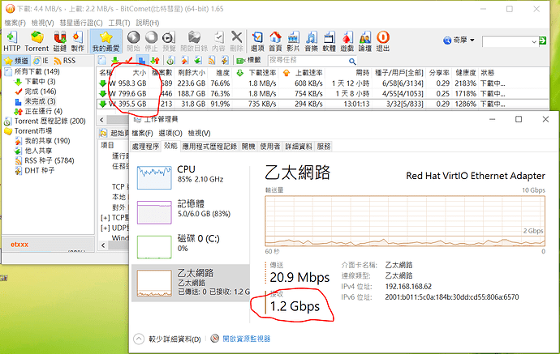Click the red checkmark completed filter icon

pyautogui.click(x=128, y=60)
